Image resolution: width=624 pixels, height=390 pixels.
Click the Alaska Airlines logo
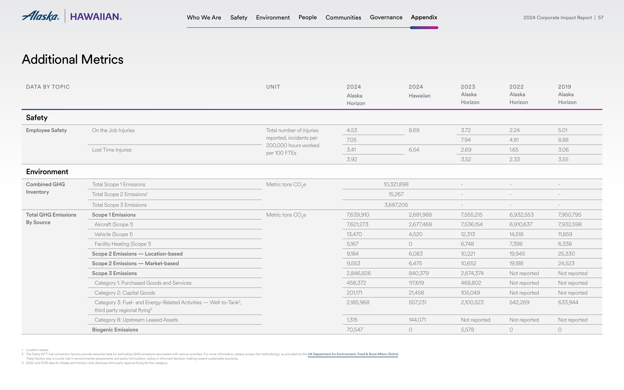pos(40,16)
